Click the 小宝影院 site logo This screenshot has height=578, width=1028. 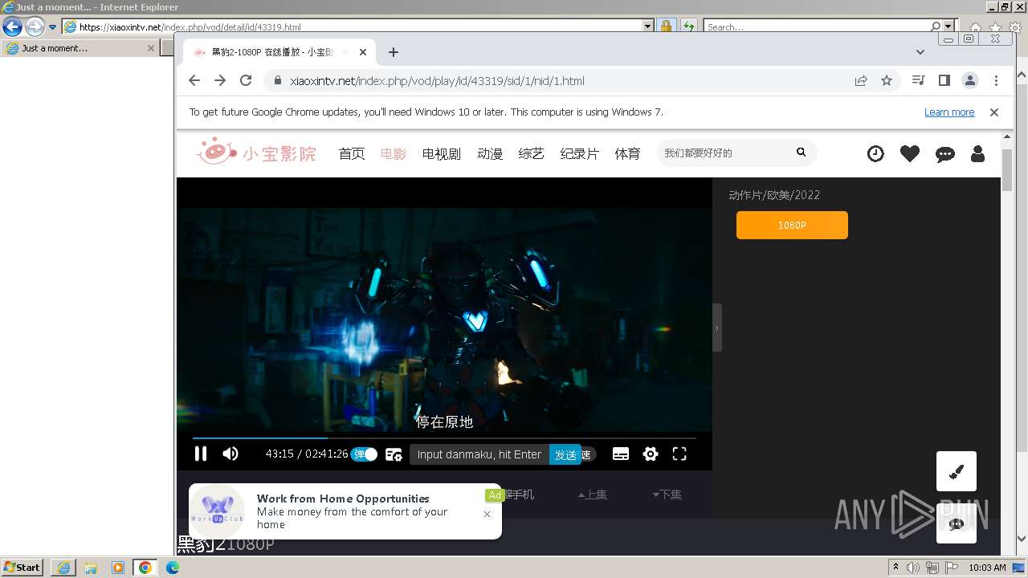[257, 152]
